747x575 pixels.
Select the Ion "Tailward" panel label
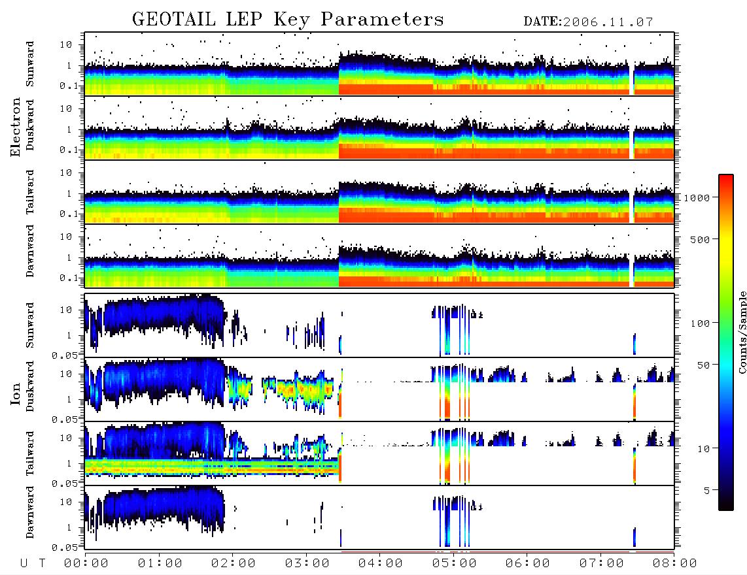30,453
